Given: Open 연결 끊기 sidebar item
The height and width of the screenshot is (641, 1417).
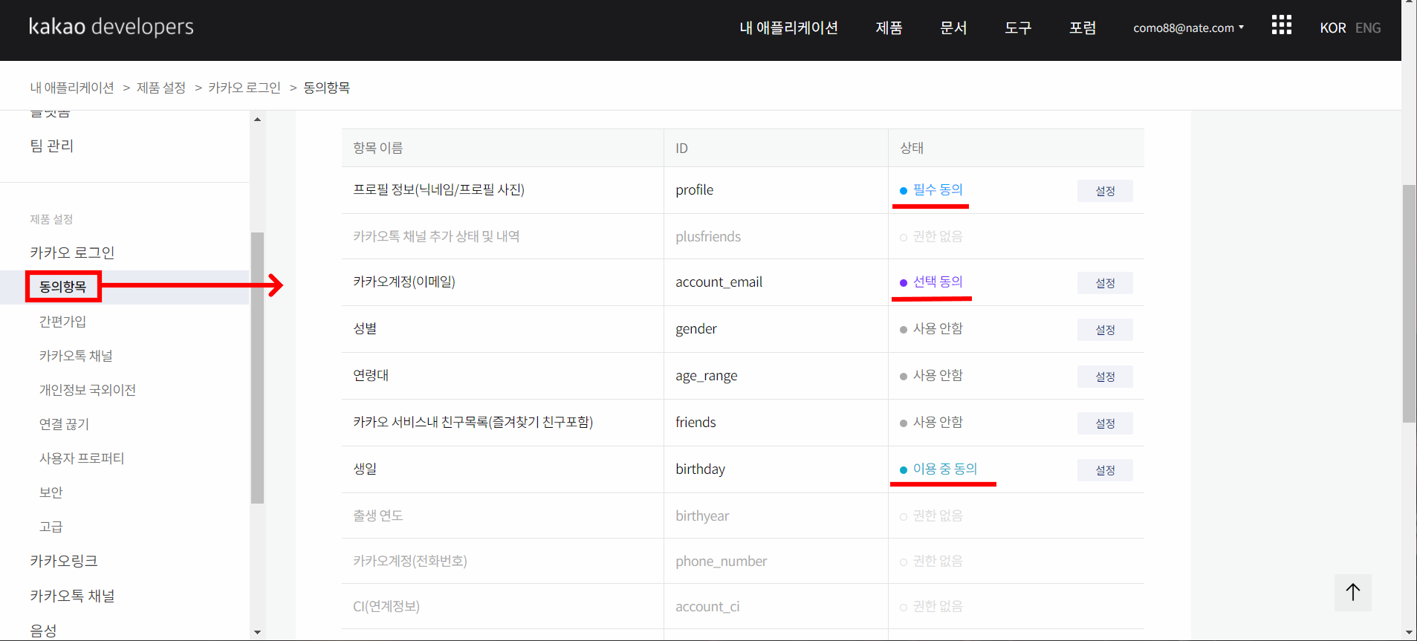Looking at the screenshot, I should point(64,424).
